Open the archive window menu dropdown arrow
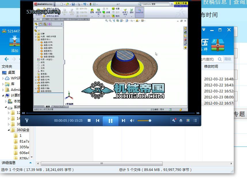Screen dimensions: 247x181 pos(204,30)
